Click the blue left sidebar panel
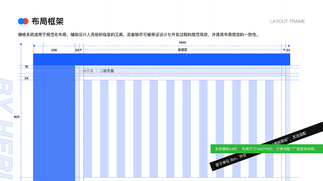323x181 pixels. click(x=54, y=123)
